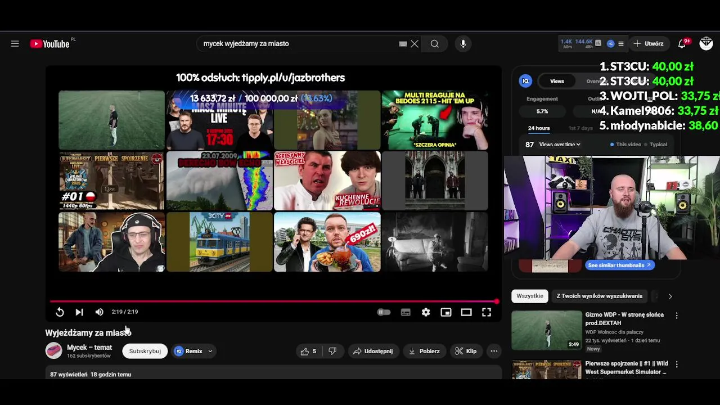Toggle the Typical legend item

(x=655, y=145)
